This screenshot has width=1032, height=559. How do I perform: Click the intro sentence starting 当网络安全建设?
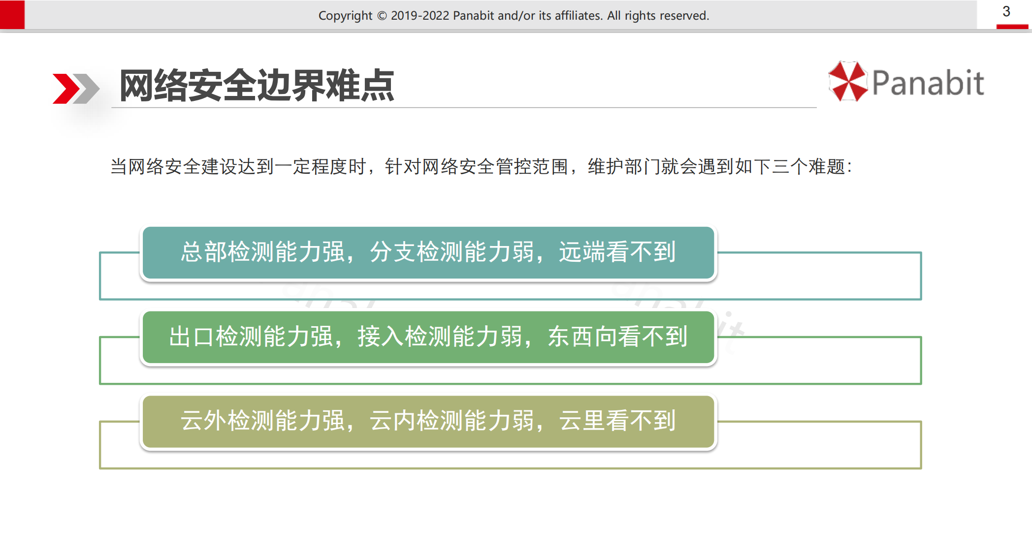(481, 167)
